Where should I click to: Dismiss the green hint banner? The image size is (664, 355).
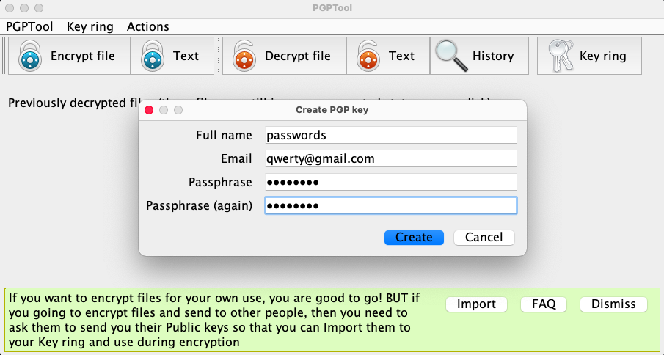tap(613, 304)
